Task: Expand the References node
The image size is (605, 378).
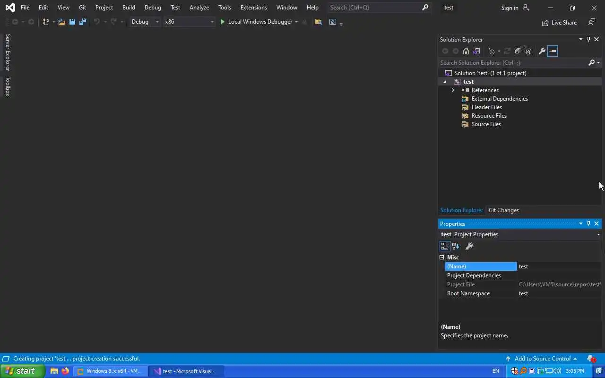Action: coord(453,90)
